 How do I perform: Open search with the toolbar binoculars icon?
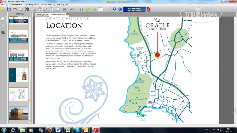(x=27, y=9)
